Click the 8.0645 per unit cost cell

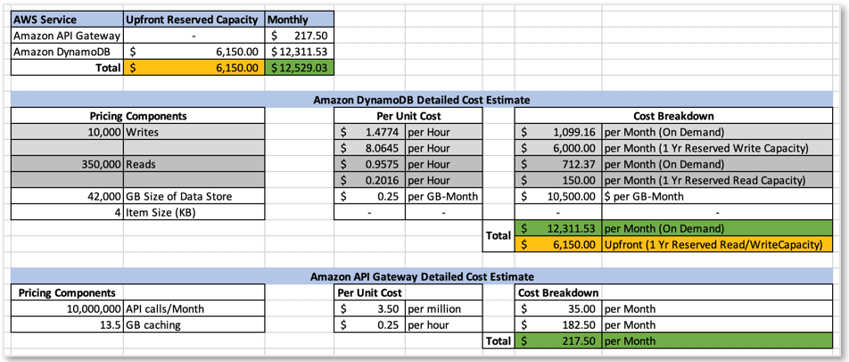point(370,148)
